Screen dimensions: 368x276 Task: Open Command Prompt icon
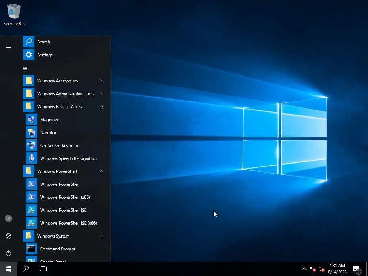pyautogui.click(x=32, y=249)
